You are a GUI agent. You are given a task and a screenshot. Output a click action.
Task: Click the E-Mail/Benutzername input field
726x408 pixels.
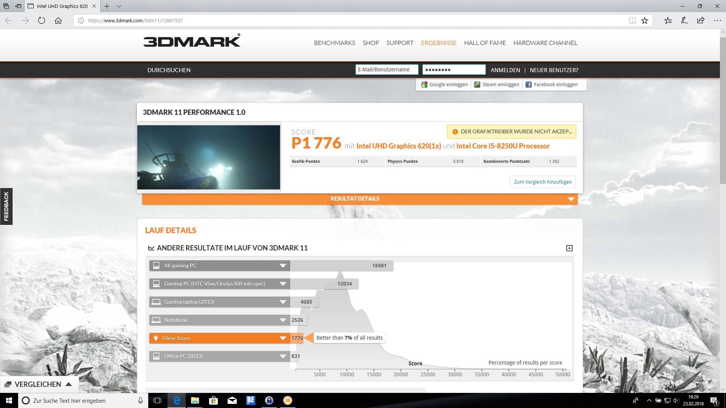(x=386, y=70)
